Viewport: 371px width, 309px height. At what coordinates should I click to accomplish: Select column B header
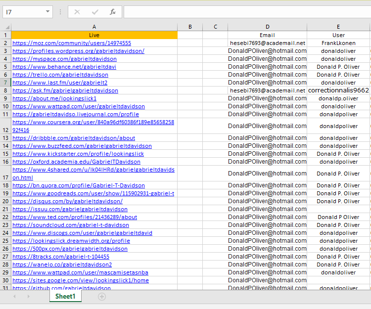pyautogui.click(x=190, y=27)
